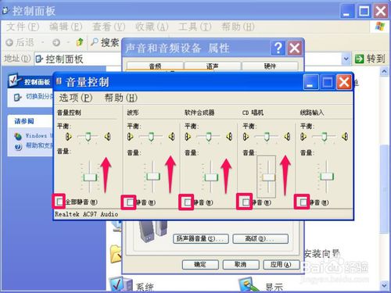Click the scrollbar down arrow in Control Panel
Screen dimensions: 391x293
pos(384,285)
